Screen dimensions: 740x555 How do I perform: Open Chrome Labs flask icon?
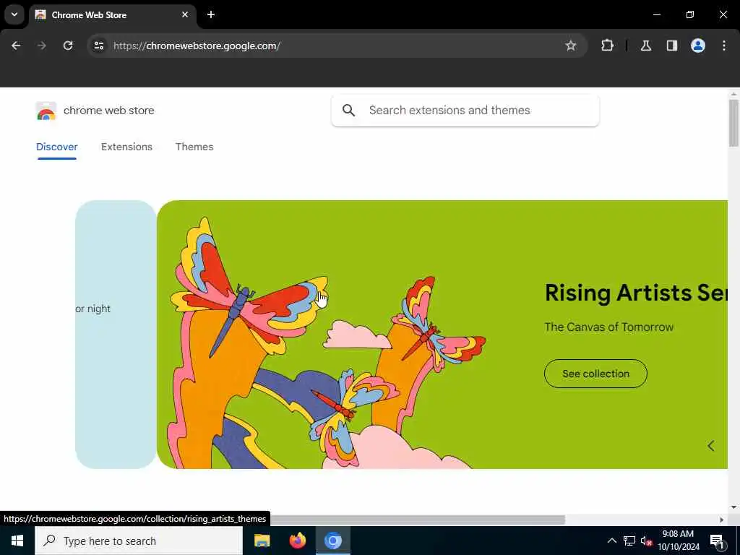pyautogui.click(x=646, y=46)
